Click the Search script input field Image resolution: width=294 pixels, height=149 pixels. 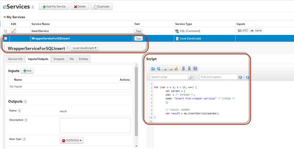point(169,77)
